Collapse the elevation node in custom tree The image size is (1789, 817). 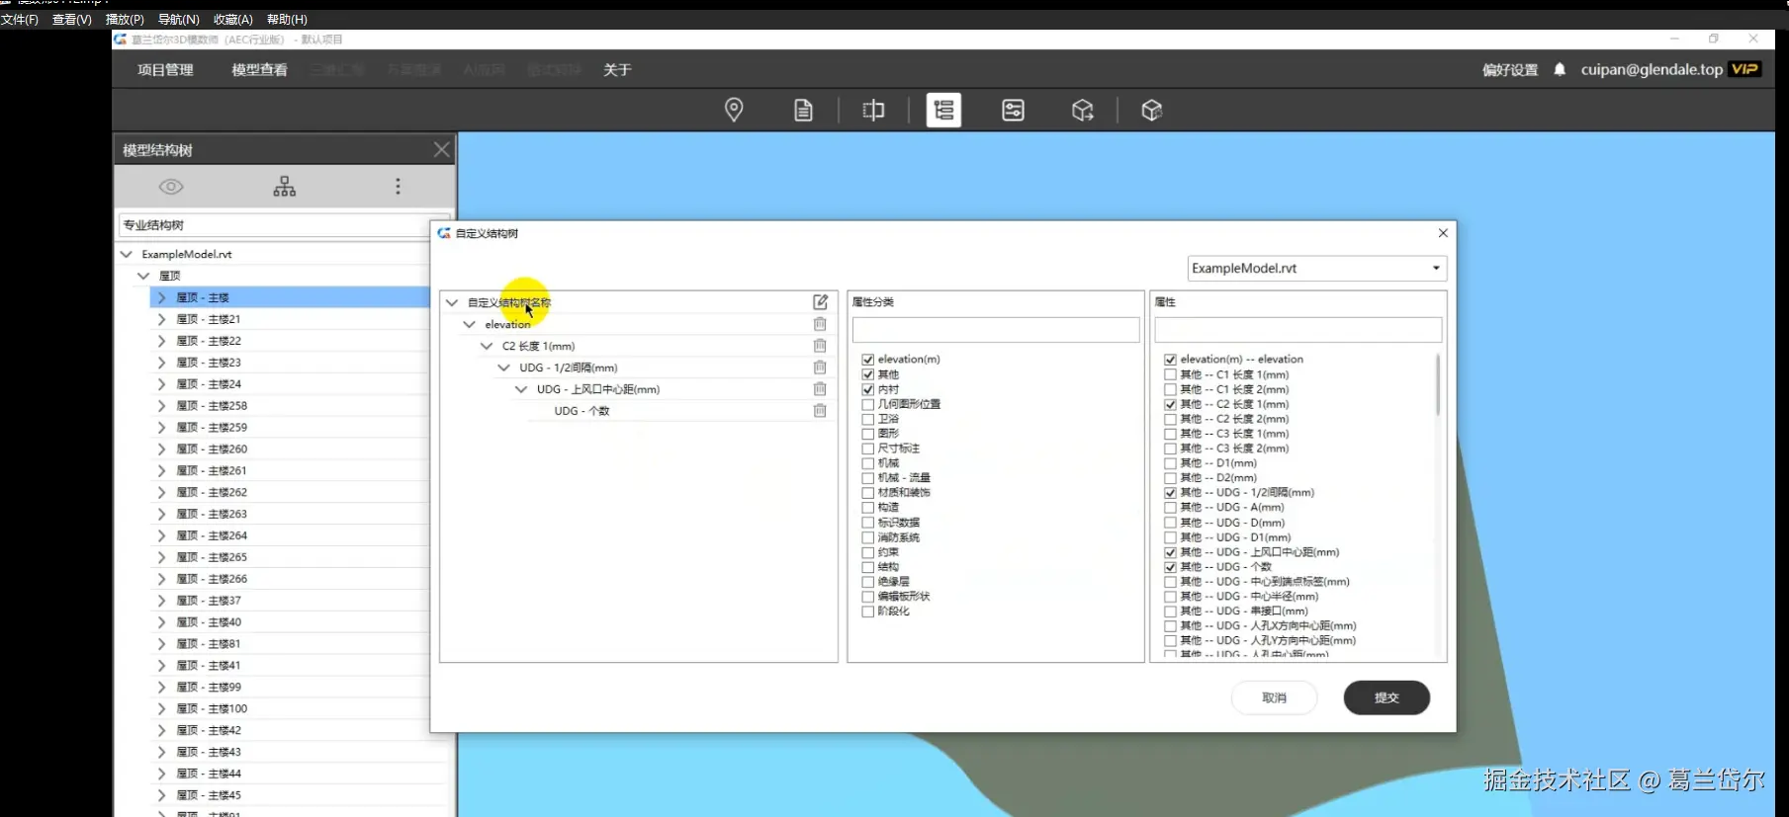click(x=470, y=324)
